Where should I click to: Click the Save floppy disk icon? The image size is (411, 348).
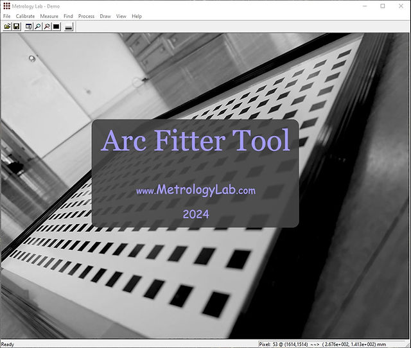point(17,26)
